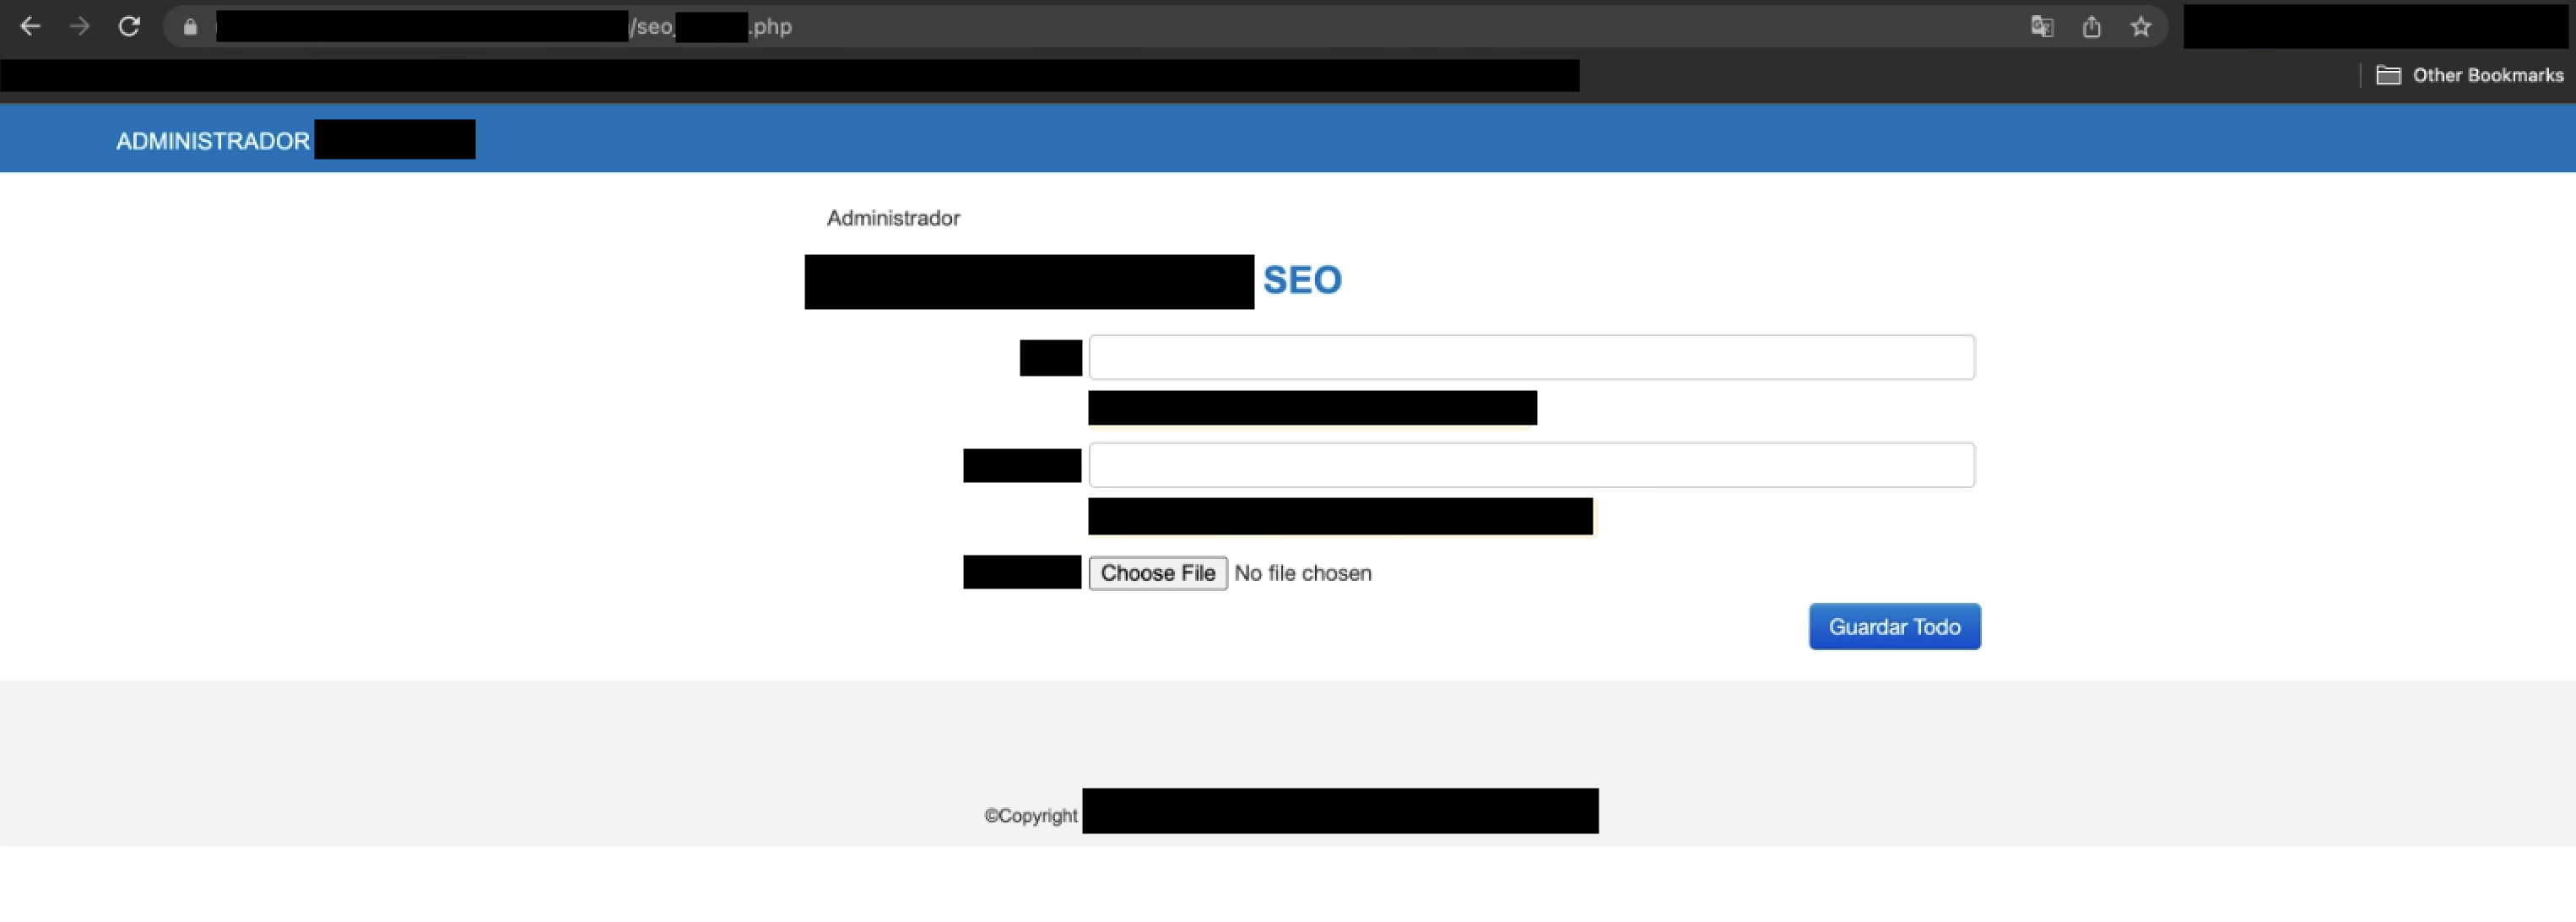Click the back navigation arrow icon

tap(31, 24)
